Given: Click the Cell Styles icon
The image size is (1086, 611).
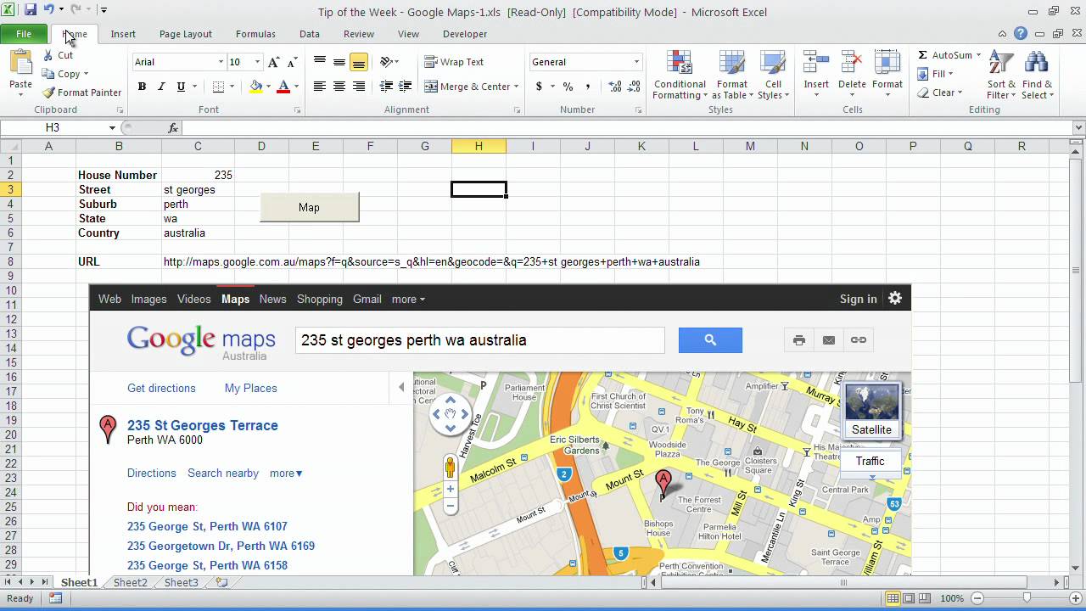Looking at the screenshot, I should click(x=773, y=64).
